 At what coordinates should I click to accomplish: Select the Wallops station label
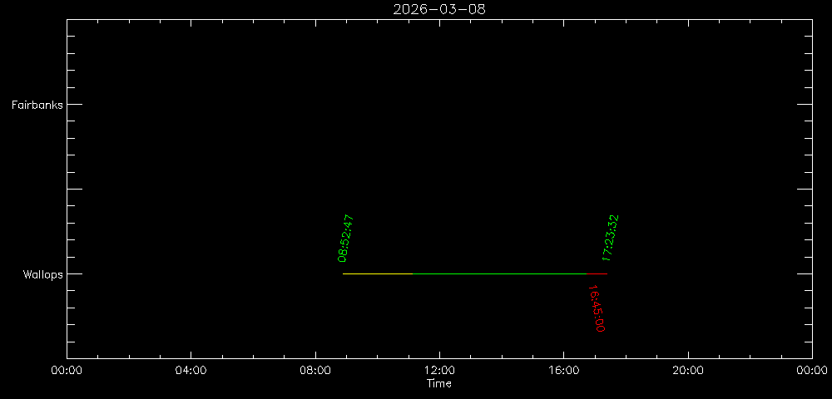(42, 274)
